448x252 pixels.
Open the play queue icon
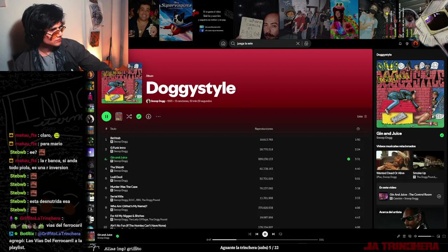click(x=404, y=236)
